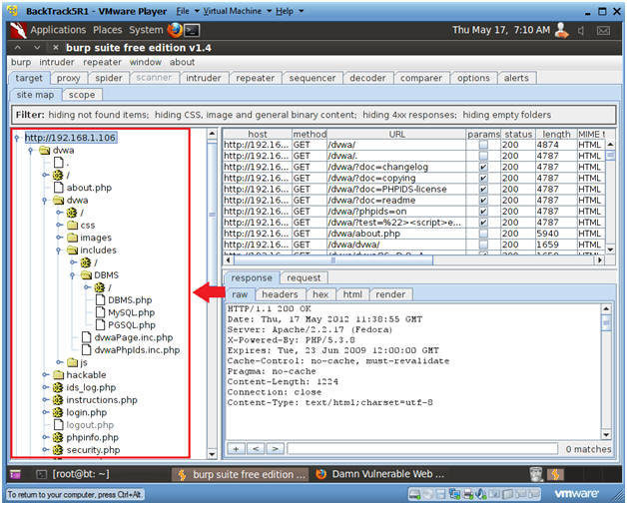Select the js folder icon
The height and width of the screenshot is (505, 627).
tap(72, 362)
